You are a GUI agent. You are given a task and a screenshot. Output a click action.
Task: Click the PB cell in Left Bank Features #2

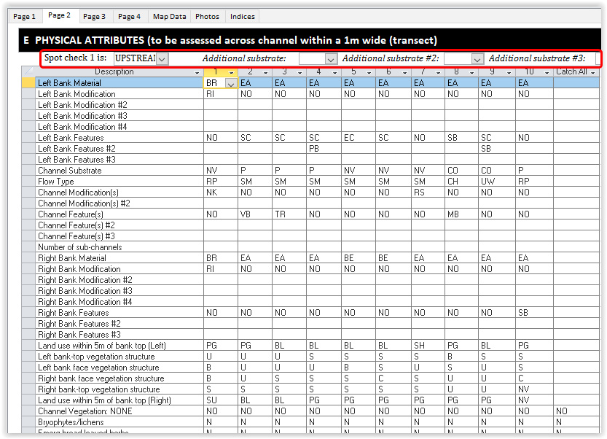[x=324, y=149]
